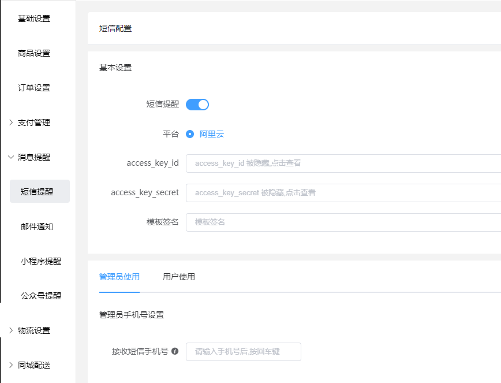Click the info icon beside 接收短信手机号

click(175, 351)
